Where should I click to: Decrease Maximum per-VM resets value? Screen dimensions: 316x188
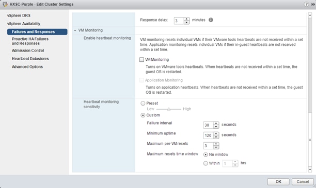click(216, 147)
